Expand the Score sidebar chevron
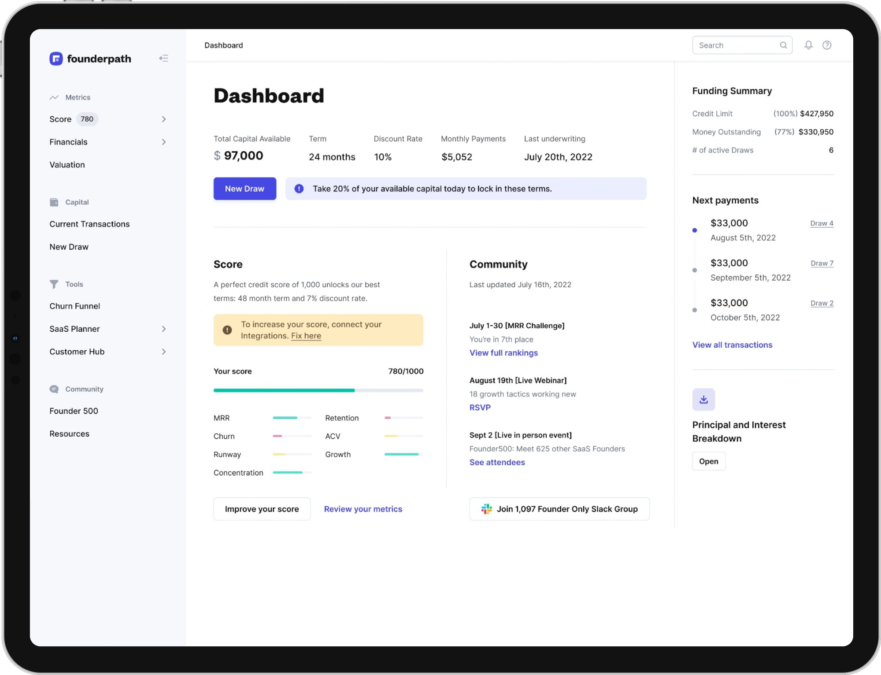881x675 pixels. [163, 119]
